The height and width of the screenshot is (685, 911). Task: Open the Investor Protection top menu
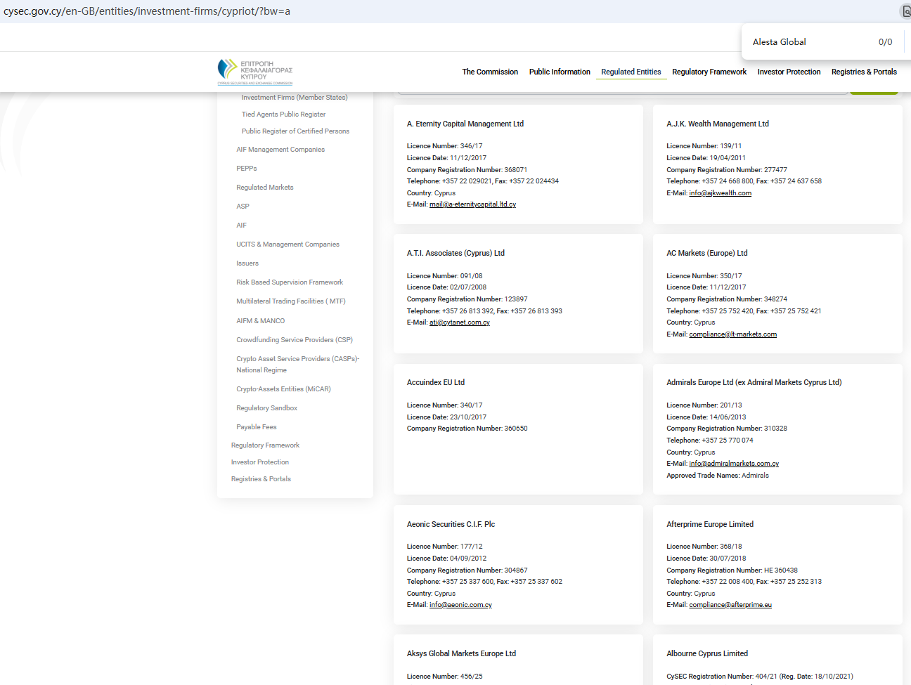tap(789, 72)
